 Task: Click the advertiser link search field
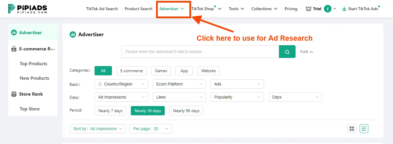[200, 52]
